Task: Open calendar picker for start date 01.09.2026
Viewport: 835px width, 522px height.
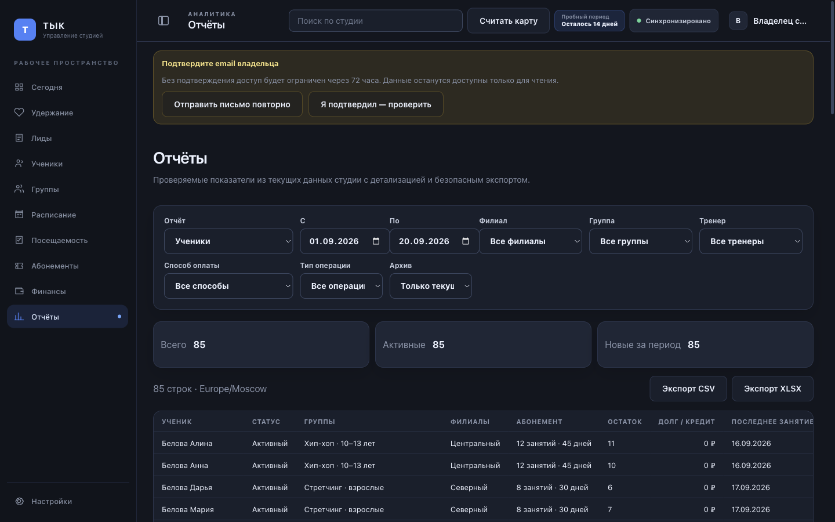Action: (x=376, y=241)
